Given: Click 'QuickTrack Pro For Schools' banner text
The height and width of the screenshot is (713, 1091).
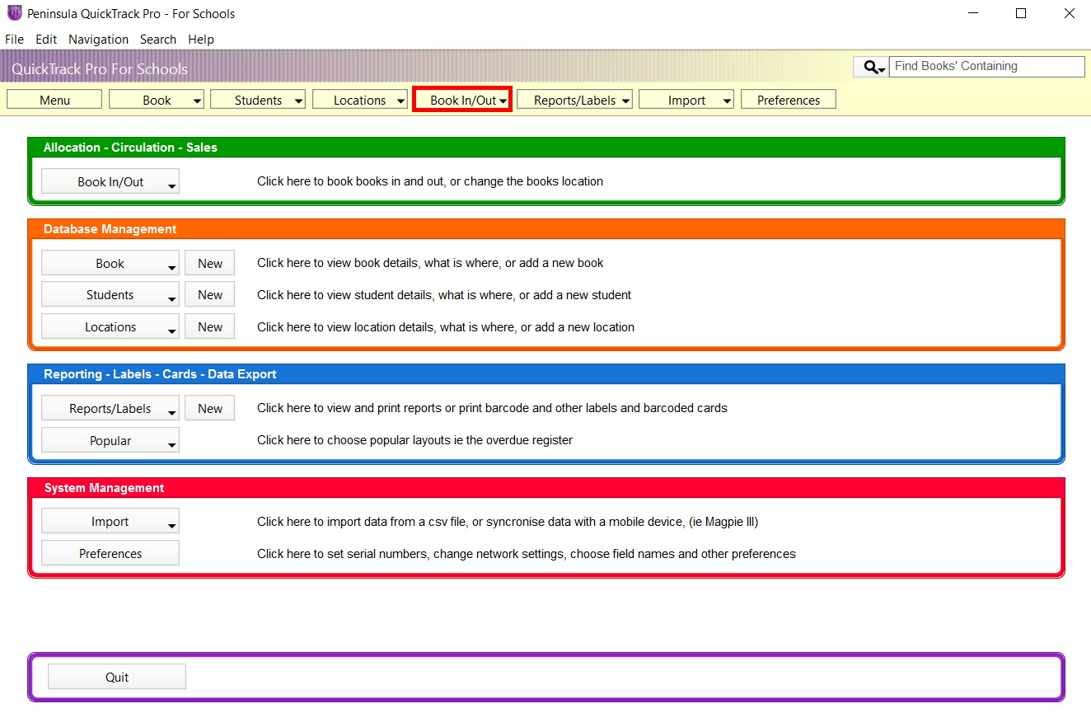Looking at the screenshot, I should click(x=100, y=69).
